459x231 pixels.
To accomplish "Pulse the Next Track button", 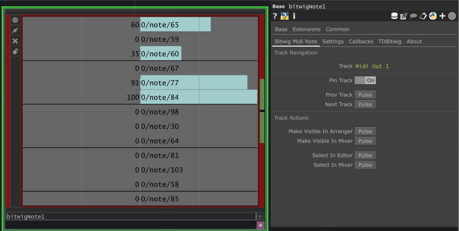I will coord(365,104).
